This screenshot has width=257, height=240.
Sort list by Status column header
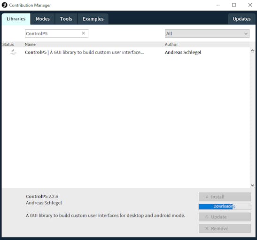[8, 44]
